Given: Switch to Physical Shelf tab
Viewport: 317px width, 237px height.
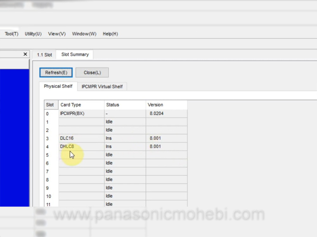Looking at the screenshot, I should (x=58, y=86).
